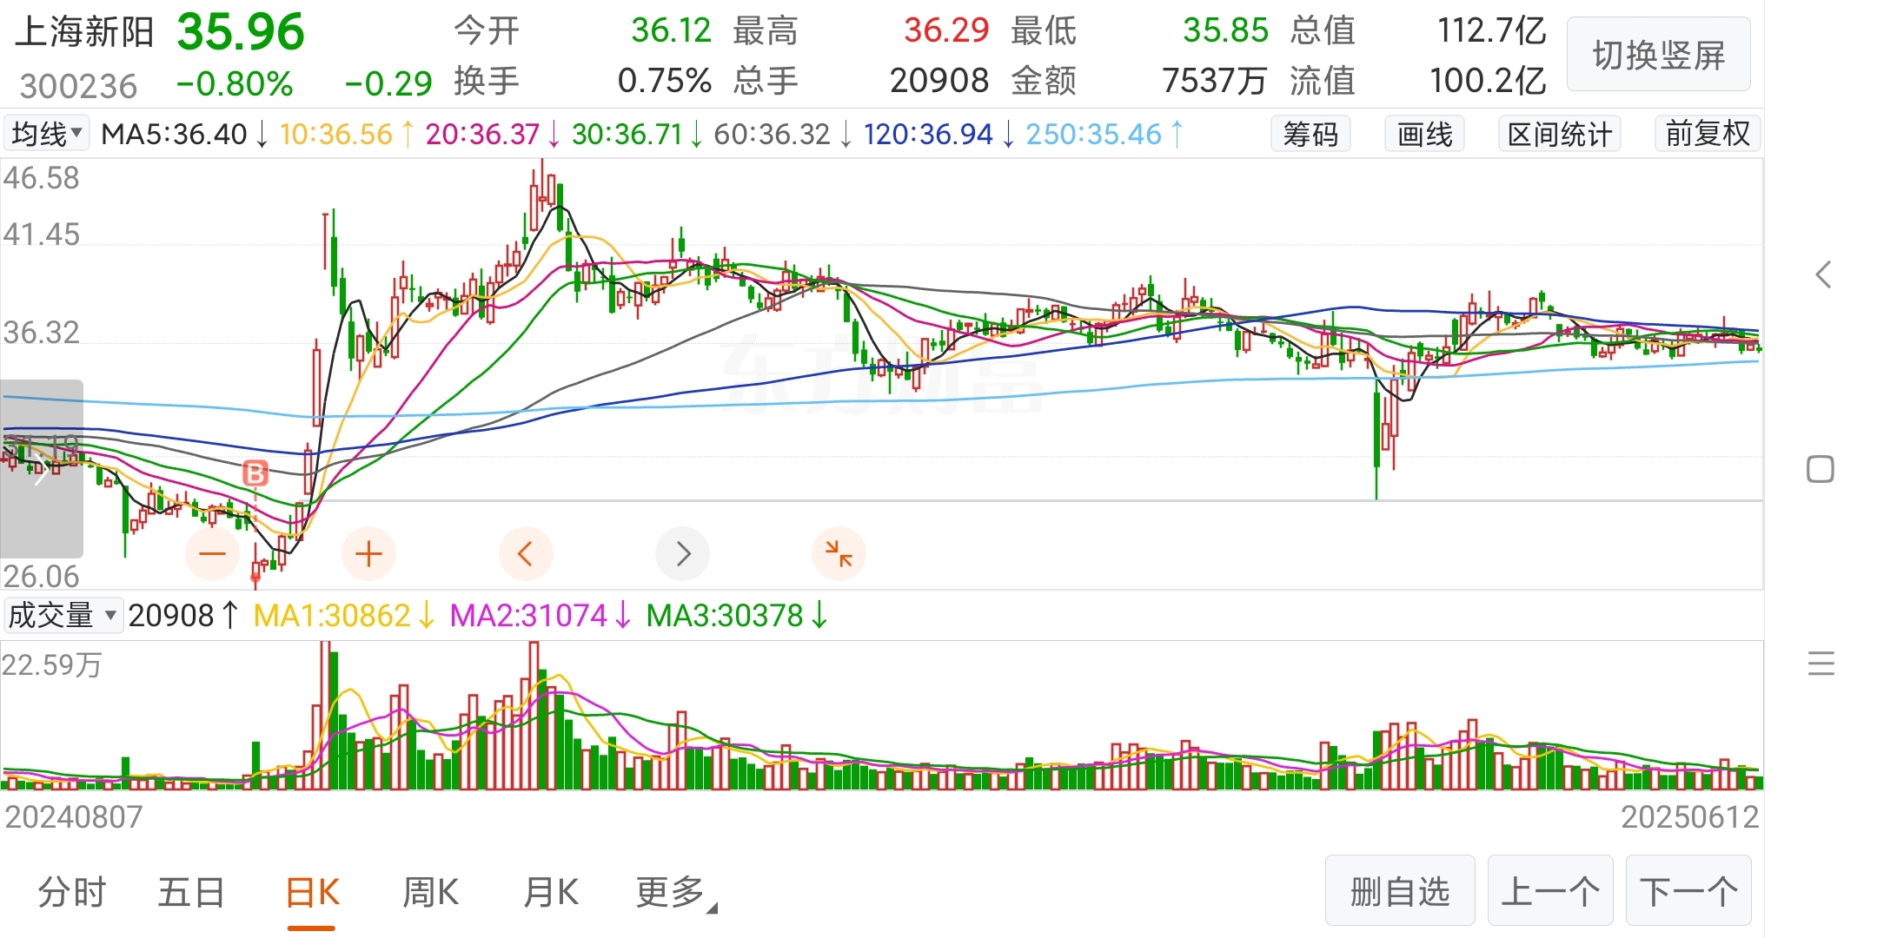Tap the 总值 112.7亿 value

click(1491, 30)
